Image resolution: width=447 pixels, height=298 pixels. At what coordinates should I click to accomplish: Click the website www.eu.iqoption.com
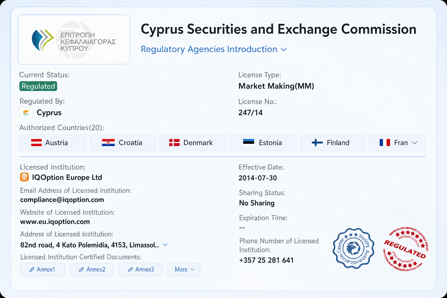tap(55, 221)
